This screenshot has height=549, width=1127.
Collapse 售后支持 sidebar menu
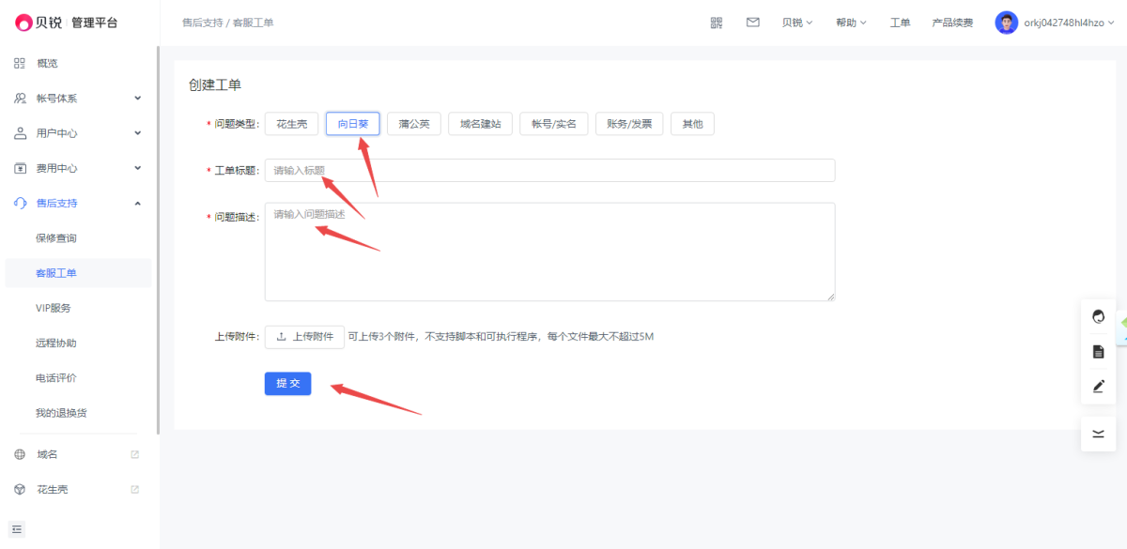[137, 203]
